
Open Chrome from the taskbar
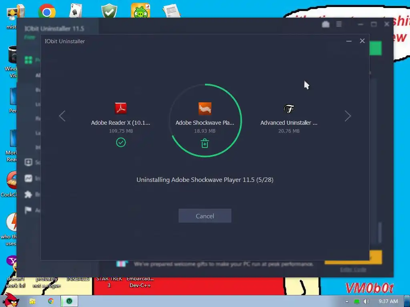click(x=51, y=301)
